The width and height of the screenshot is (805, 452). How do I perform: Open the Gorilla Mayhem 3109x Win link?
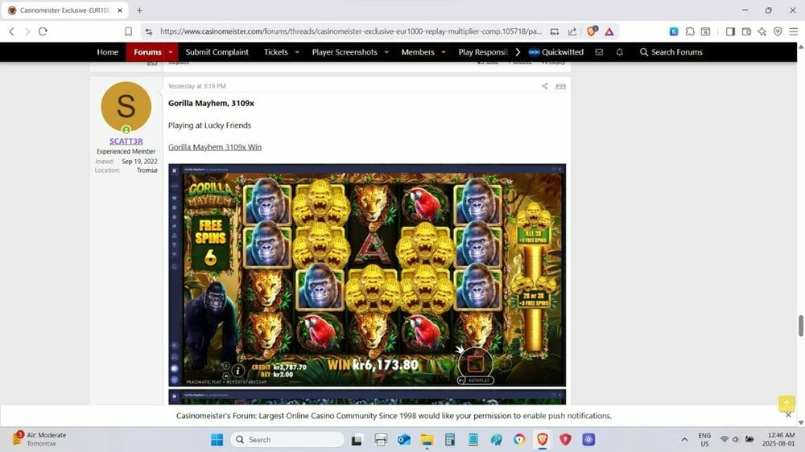click(215, 147)
